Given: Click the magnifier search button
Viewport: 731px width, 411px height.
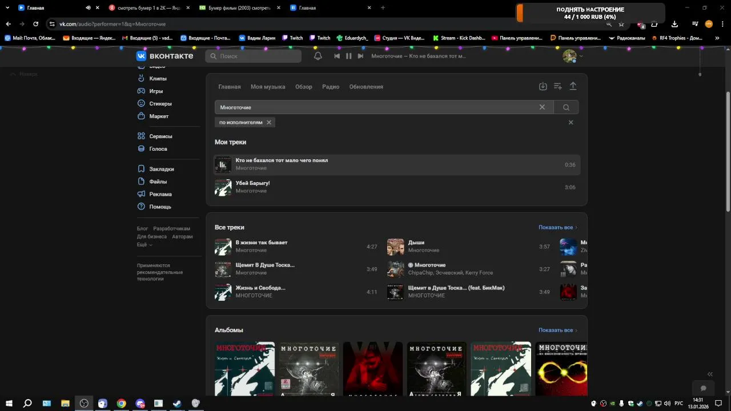Looking at the screenshot, I should click(x=566, y=107).
